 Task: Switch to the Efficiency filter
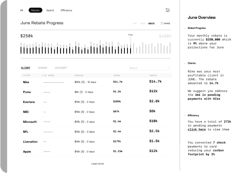(x=67, y=10)
